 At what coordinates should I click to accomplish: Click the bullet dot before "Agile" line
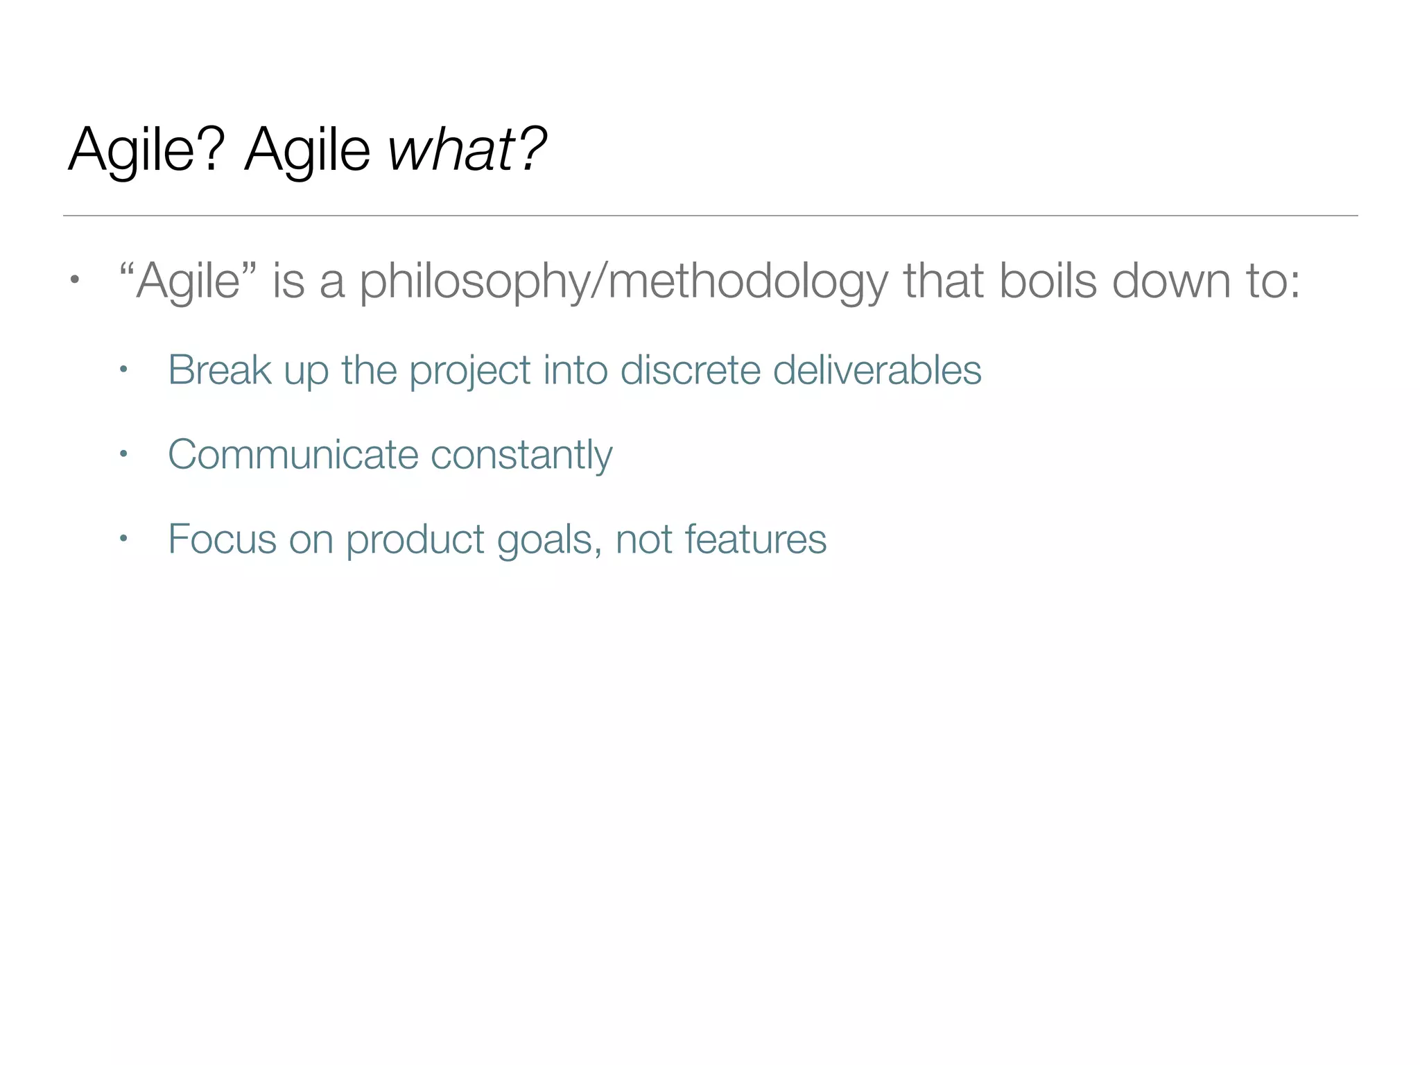(x=74, y=281)
